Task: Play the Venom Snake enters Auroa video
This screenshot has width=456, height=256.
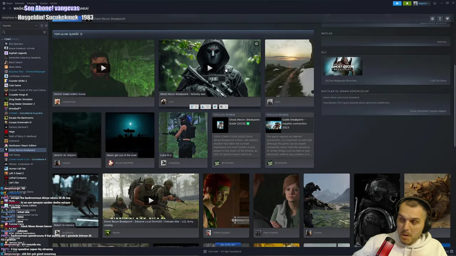Action: coord(103,68)
